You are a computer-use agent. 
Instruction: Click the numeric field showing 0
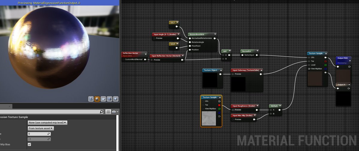(39, 134)
